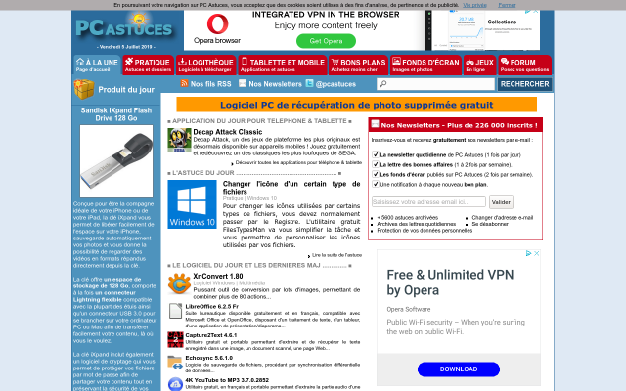Open the Jeux tab
The image size is (626, 391).
click(479, 65)
